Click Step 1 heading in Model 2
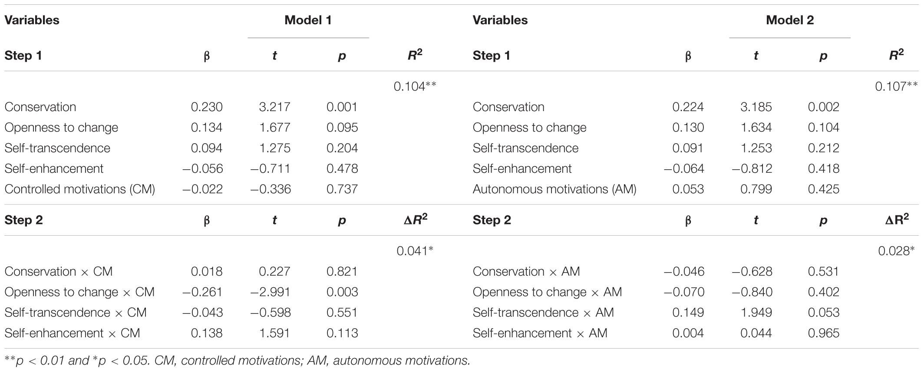The width and height of the screenshot is (924, 372). (x=491, y=56)
